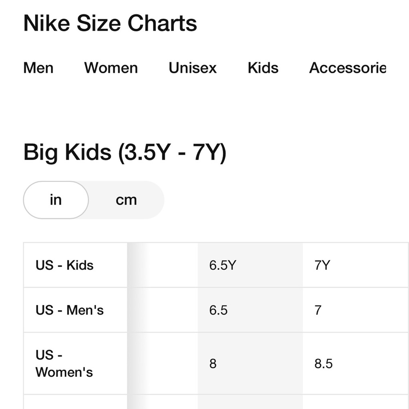Open the Accessories tab
The width and height of the screenshot is (409, 409).
point(347,68)
